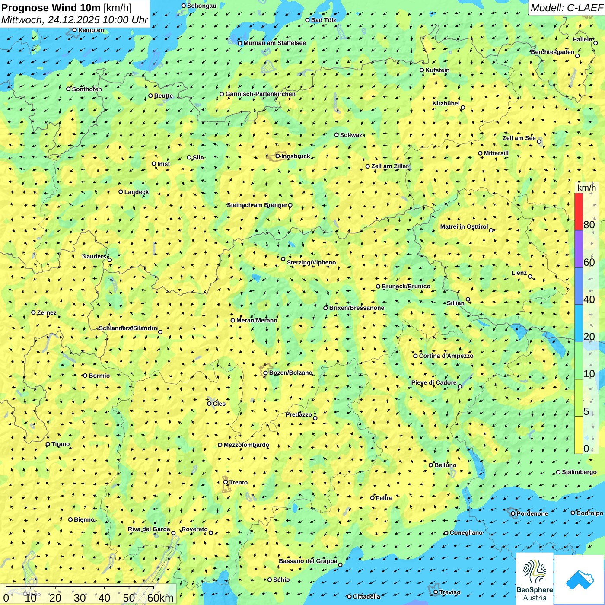605x605 pixels.
Task: Click the 'Murnau am Staffelsee' label
Action: point(274,43)
